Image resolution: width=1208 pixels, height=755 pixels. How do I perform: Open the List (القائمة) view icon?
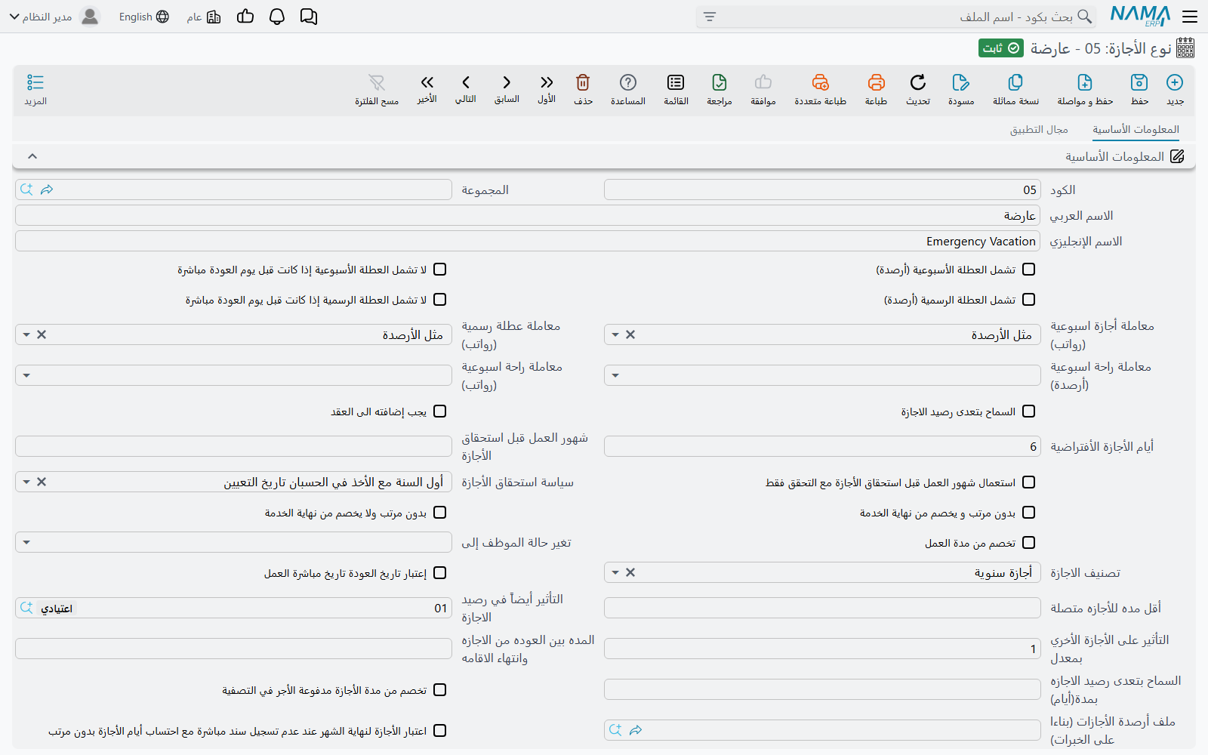676,82
